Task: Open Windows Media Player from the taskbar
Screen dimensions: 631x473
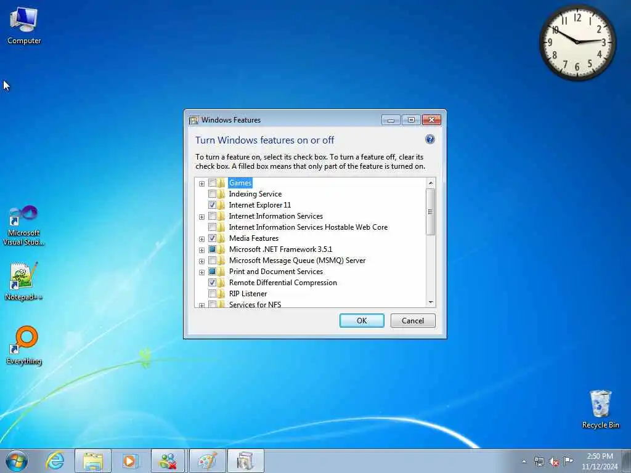Action: click(x=131, y=461)
